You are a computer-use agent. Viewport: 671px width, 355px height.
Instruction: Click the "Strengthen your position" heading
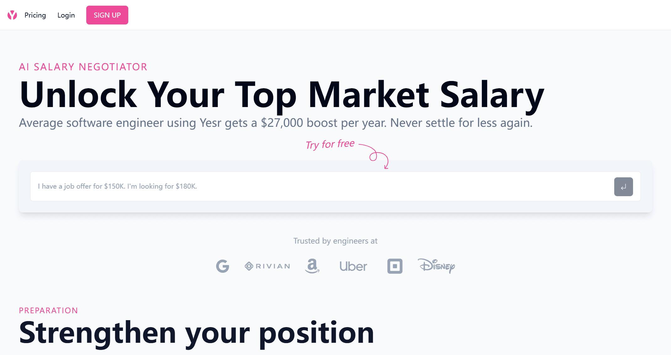196,333
